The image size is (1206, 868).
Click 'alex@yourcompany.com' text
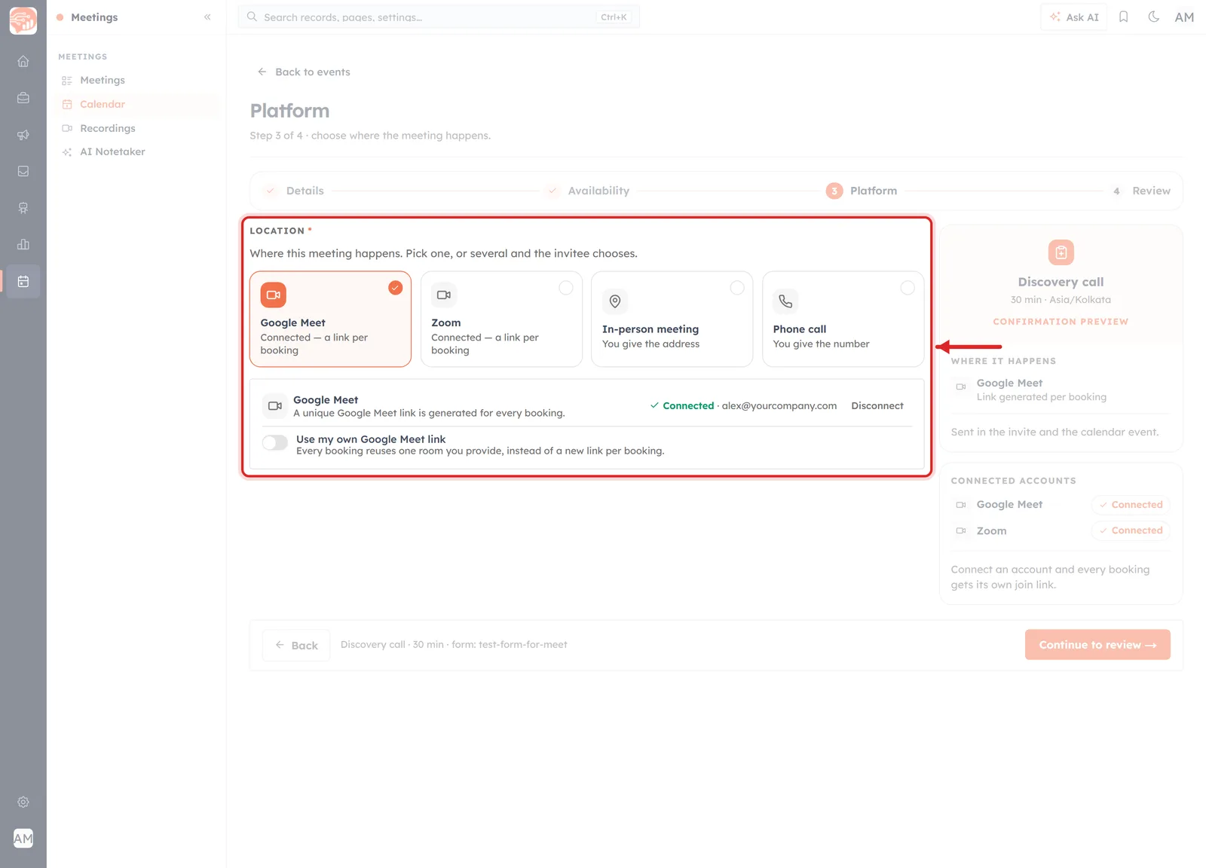pos(779,405)
